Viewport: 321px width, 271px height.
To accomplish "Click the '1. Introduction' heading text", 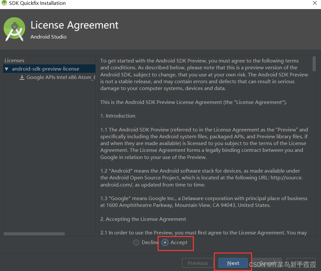I will coord(118,116).
